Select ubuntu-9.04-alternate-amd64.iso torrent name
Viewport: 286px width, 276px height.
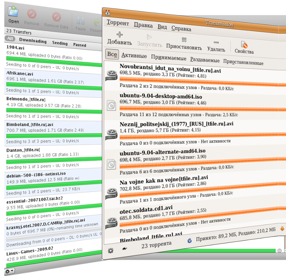[163, 152]
